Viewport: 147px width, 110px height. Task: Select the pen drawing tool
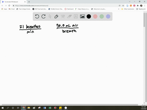click(x=56, y=16)
